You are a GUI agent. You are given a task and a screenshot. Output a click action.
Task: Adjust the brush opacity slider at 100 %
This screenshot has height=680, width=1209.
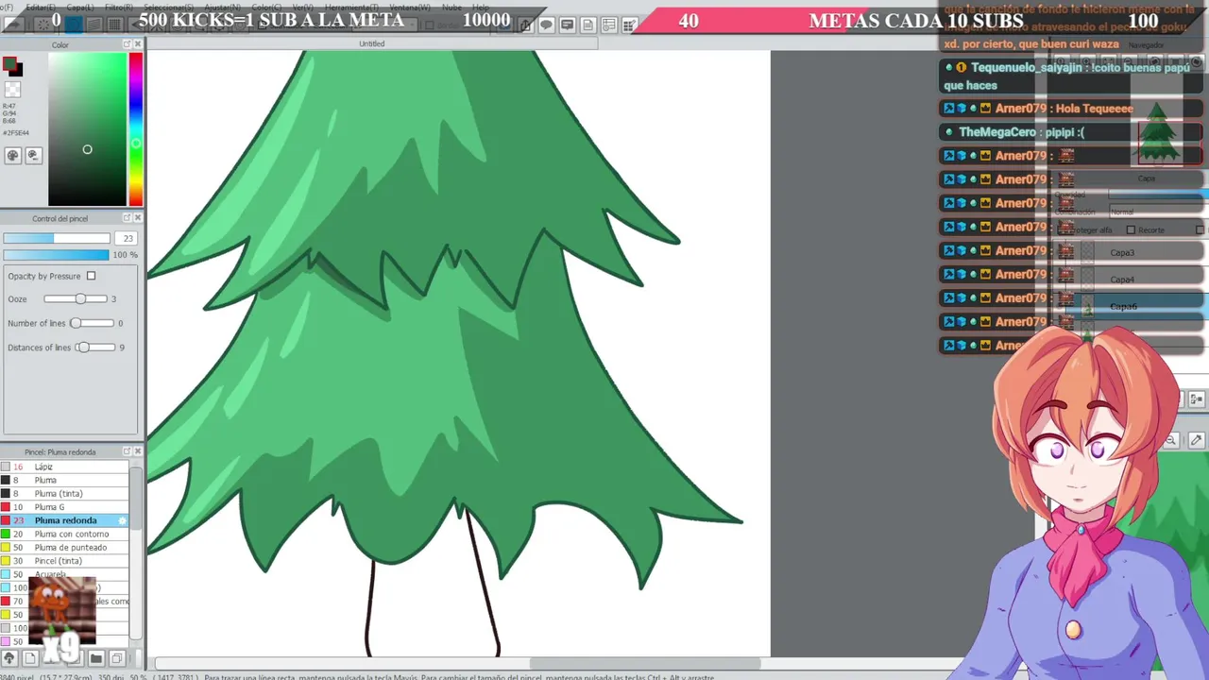(x=57, y=255)
